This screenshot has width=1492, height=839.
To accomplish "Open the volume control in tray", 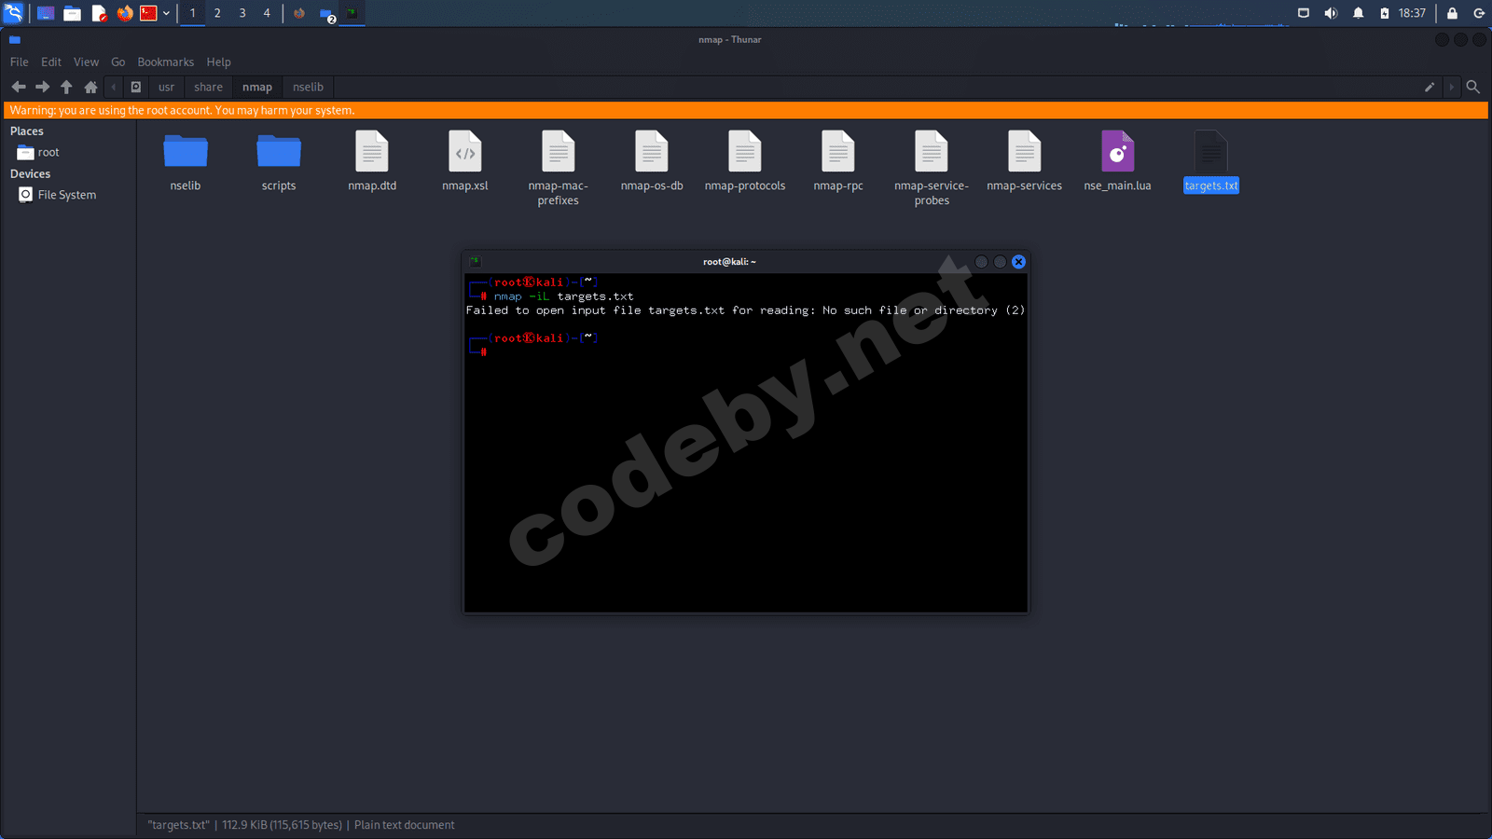I will click(x=1331, y=13).
